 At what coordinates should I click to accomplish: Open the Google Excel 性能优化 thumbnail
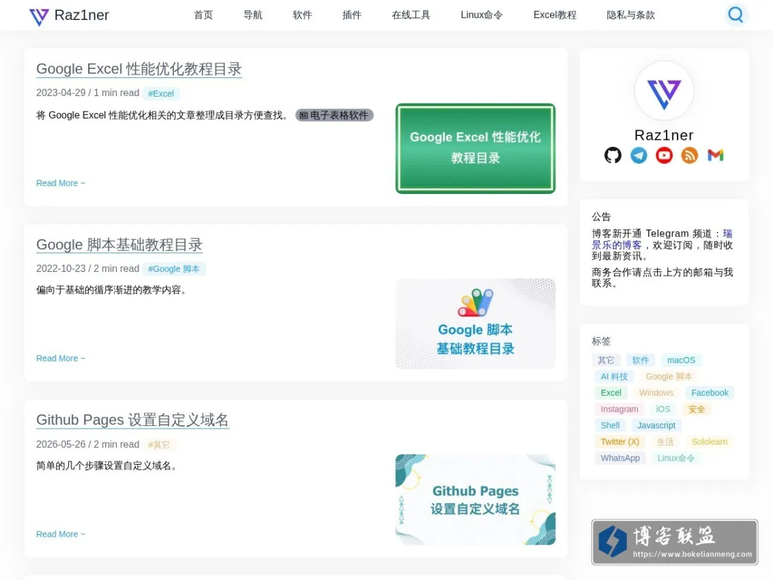[475, 148]
